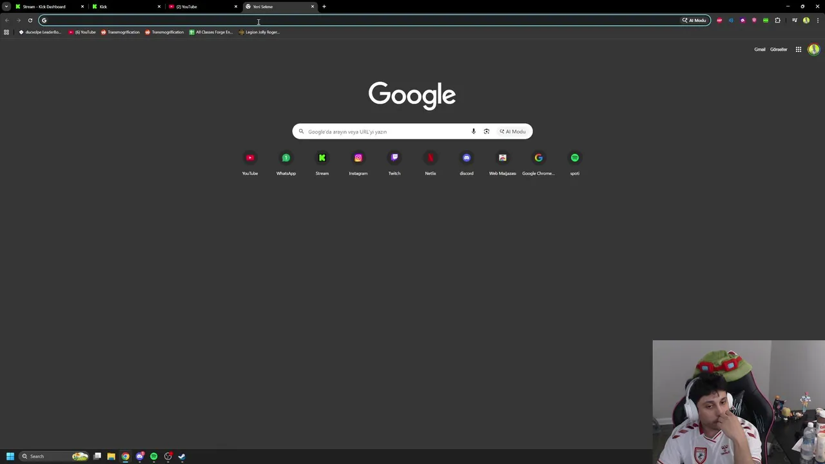Viewport: 825px width, 464px height.
Task: Click the green extension icon in toolbar
Action: click(766, 20)
